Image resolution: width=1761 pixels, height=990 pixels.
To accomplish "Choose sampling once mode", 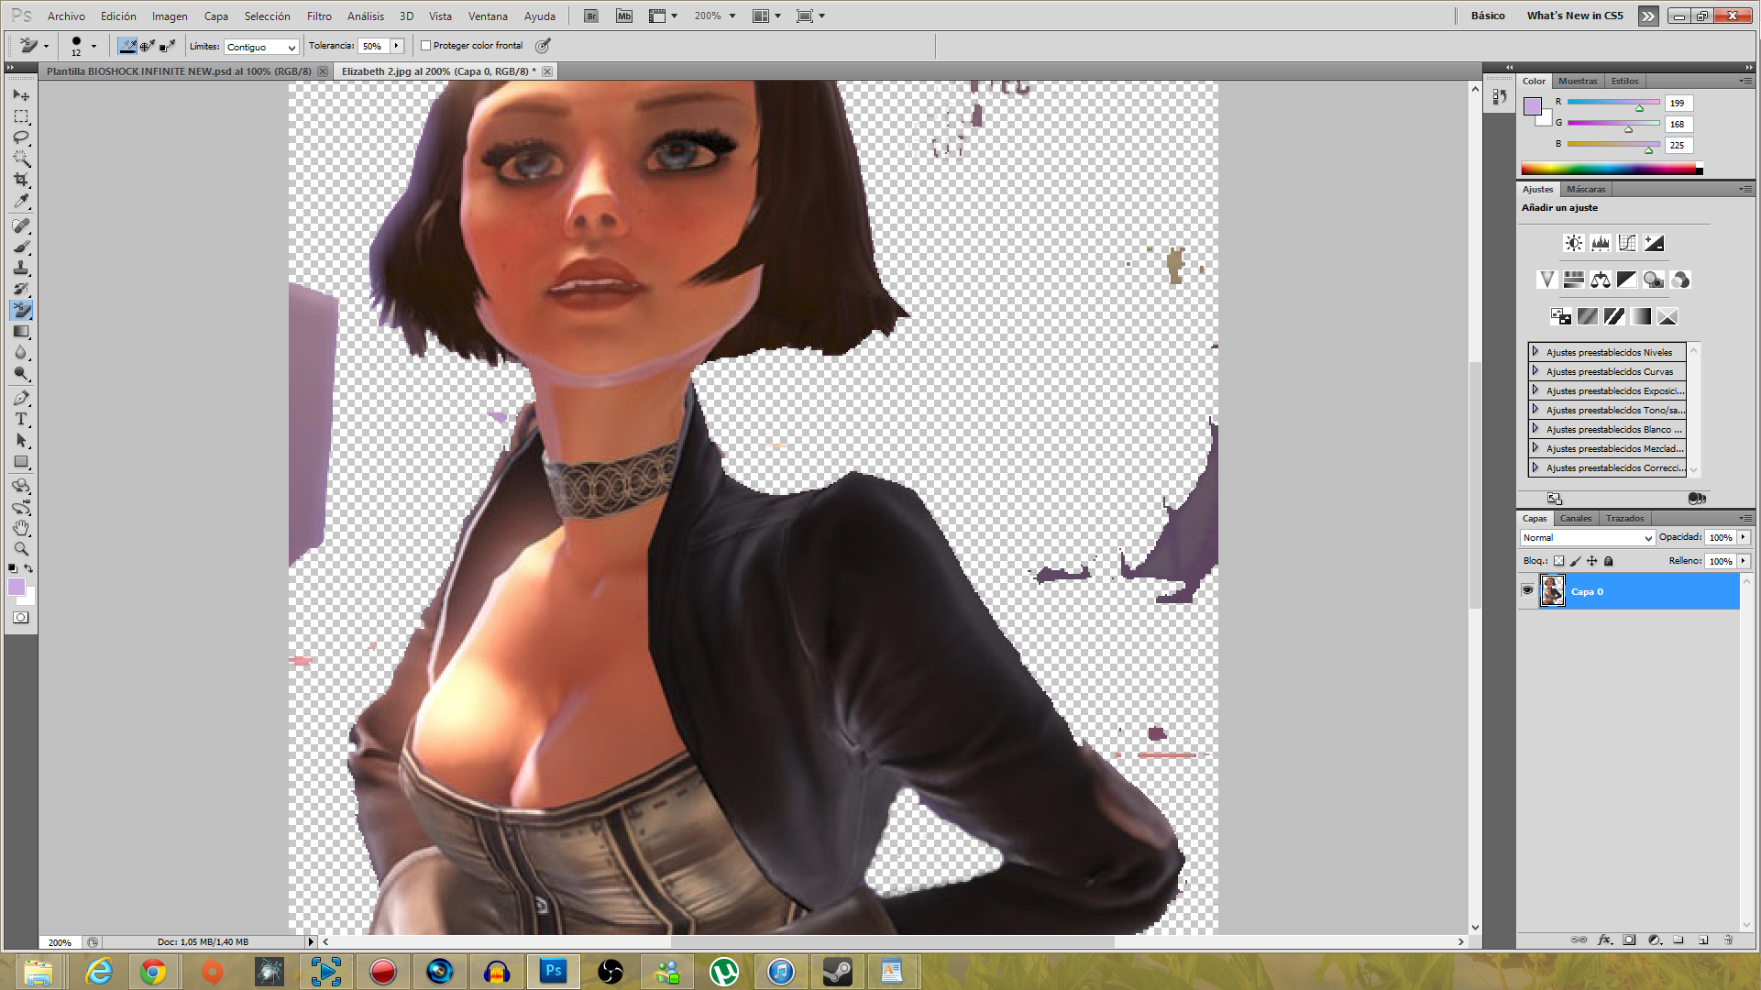I will tap(148, 46).
